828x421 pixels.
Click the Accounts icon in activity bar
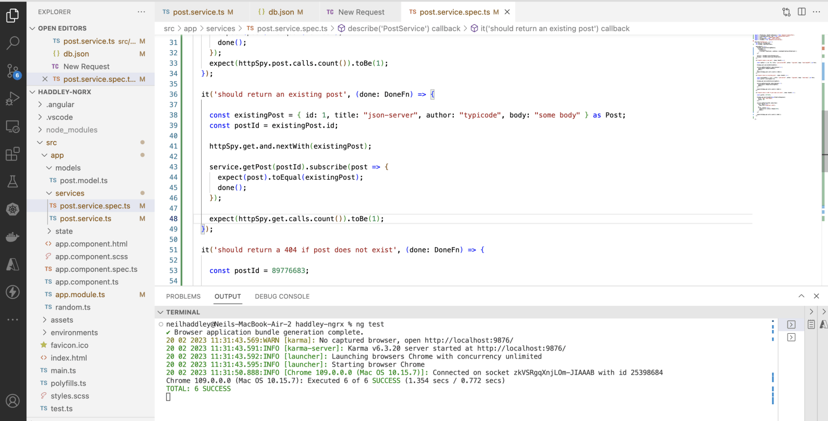click(13, 401)
